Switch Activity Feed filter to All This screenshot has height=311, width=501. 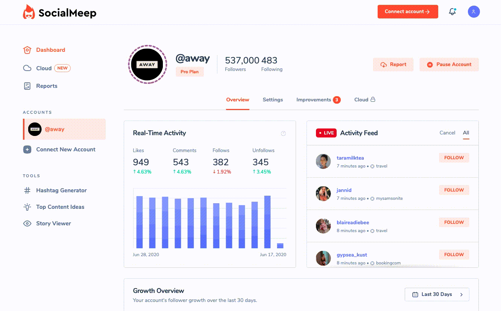click(466, 133)
